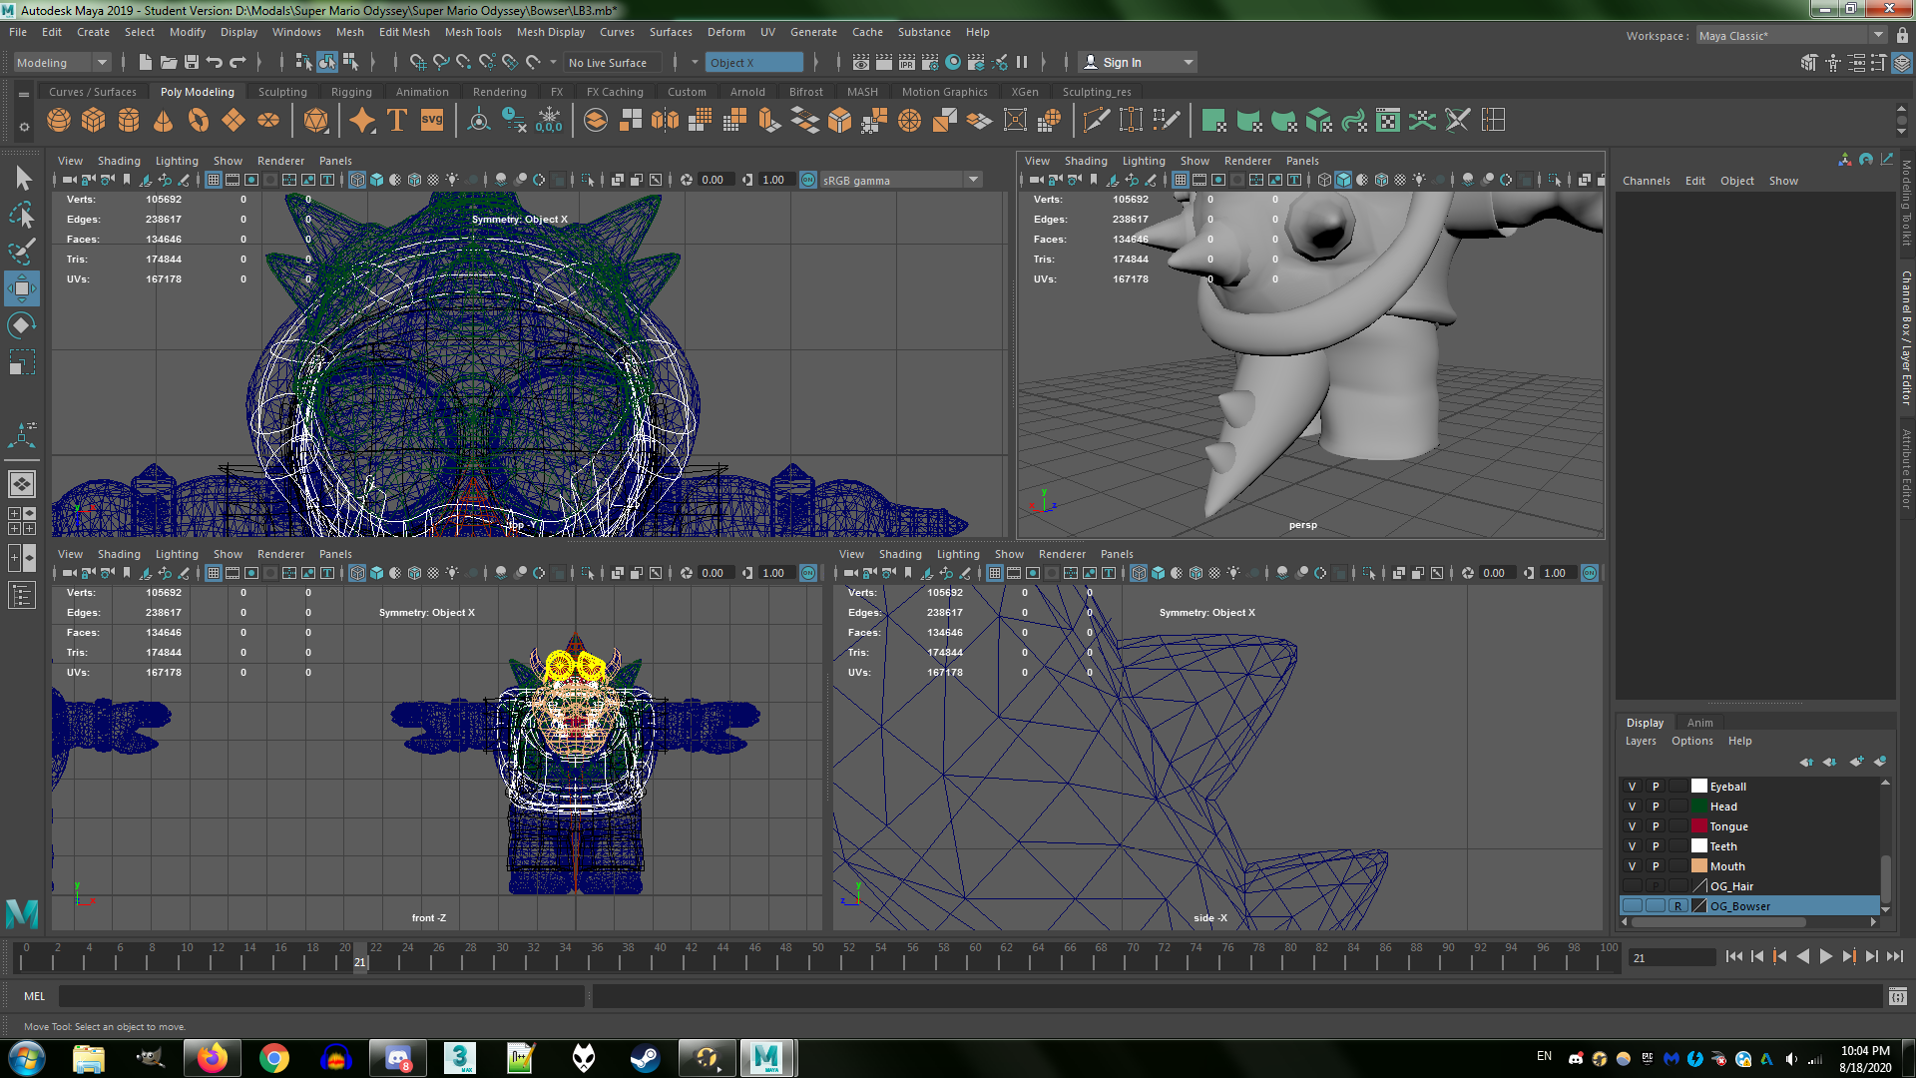Open the sRGB gamma view transform dropdown
The image size is (1916, 1078).
click(900, 181)
